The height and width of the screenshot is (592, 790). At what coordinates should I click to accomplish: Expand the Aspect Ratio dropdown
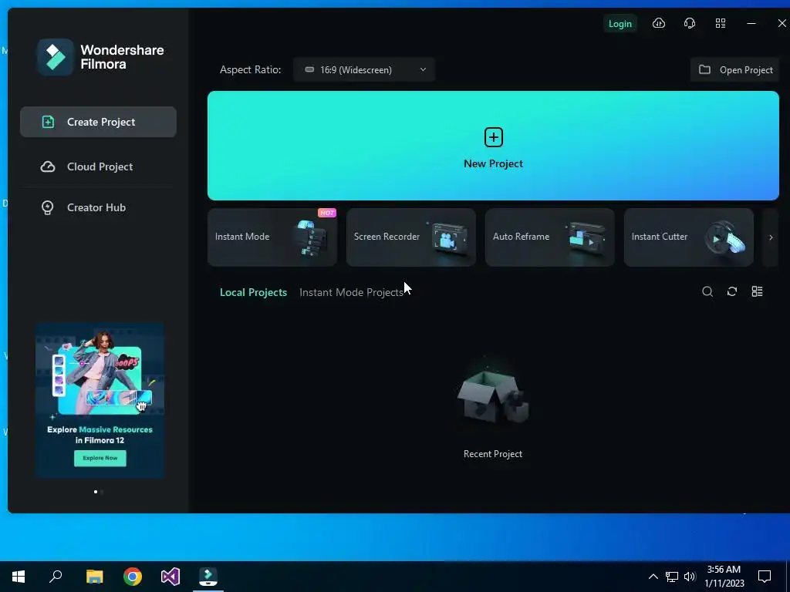click(x=364, y=69)
